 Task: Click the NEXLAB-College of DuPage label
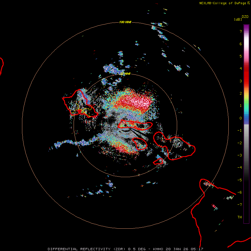point(223,3)
